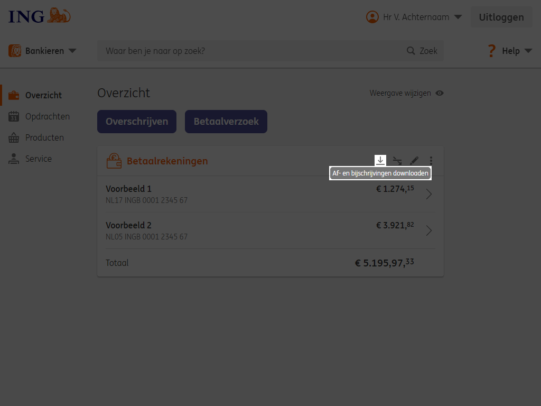Click the transfer arrows icon in Betaalrekeningen
This screenshot has width=541, height=406.
click(x=397, y=161)
